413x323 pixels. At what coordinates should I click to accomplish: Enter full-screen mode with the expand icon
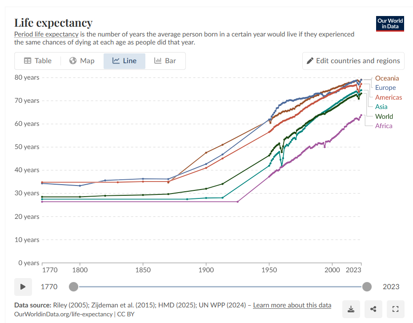pyautogui.click(x=395, y=309)
